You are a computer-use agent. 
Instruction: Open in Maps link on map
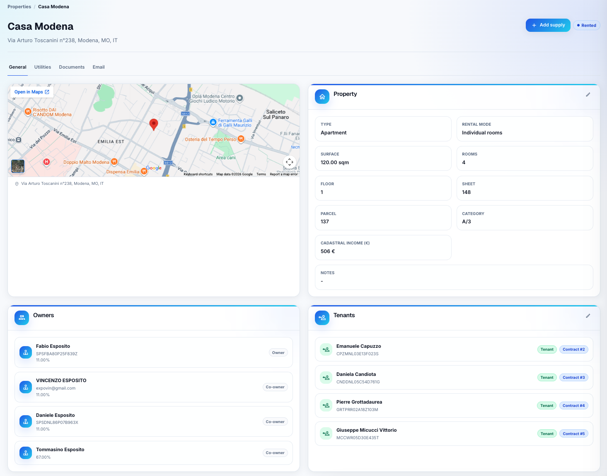(x=32, y=92)
